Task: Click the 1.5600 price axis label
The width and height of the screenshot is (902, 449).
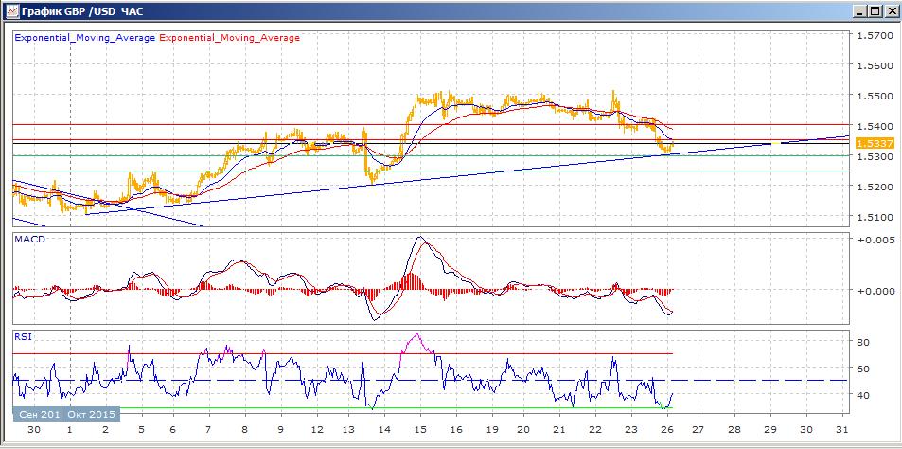Action: pos(873,65)
